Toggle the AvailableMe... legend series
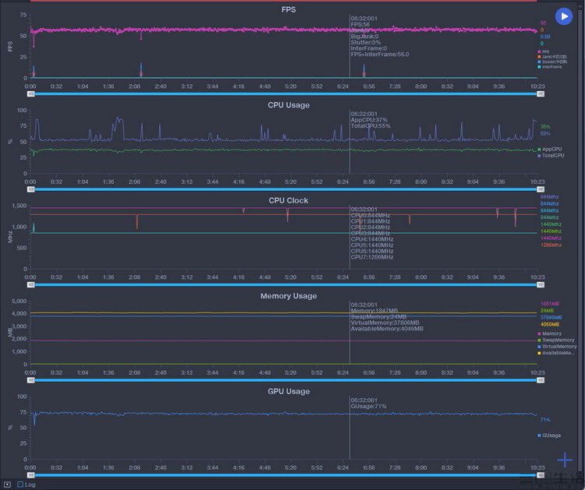The width and height of the screenshot is (585, 490). (556, 353)
